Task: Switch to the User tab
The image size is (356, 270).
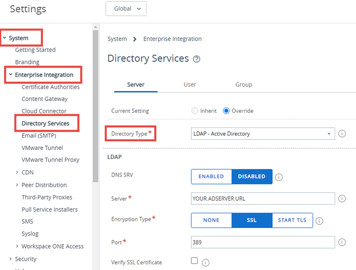Action: (x=190, y=85)
